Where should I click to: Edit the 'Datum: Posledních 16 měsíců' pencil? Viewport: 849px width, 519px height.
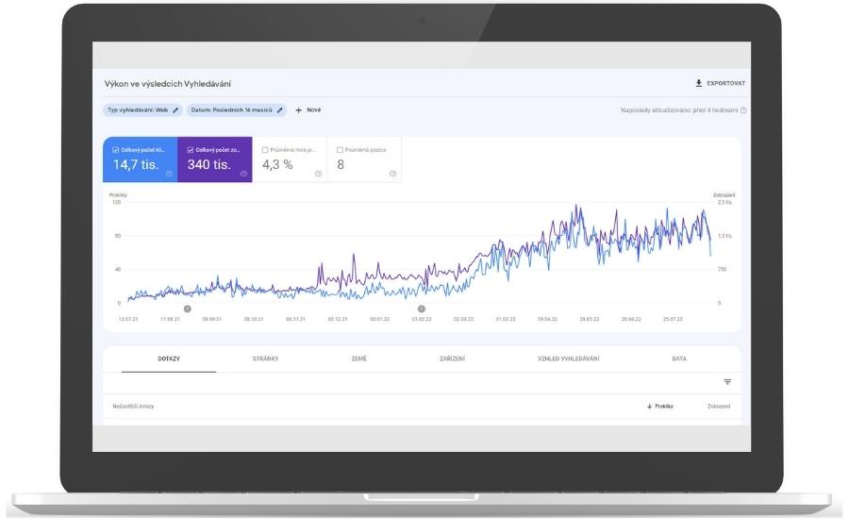[280, 110]
